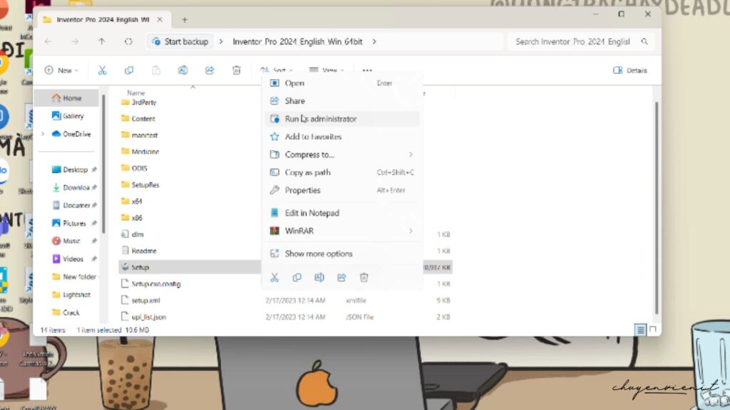
Task: Switch to large thumbnails view in the status bar
Action: (651, 330)
